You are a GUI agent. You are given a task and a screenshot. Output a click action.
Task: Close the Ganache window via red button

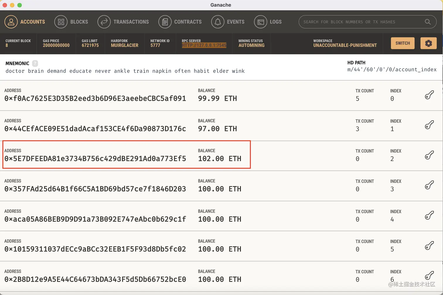click(x=5, y=5)
